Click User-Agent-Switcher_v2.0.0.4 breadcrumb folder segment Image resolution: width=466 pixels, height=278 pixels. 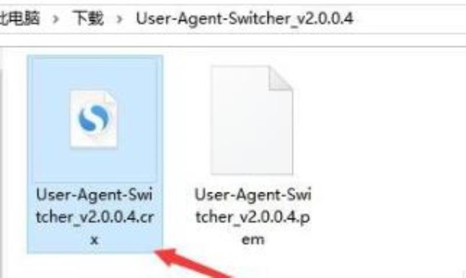click(x=245, y=19)
